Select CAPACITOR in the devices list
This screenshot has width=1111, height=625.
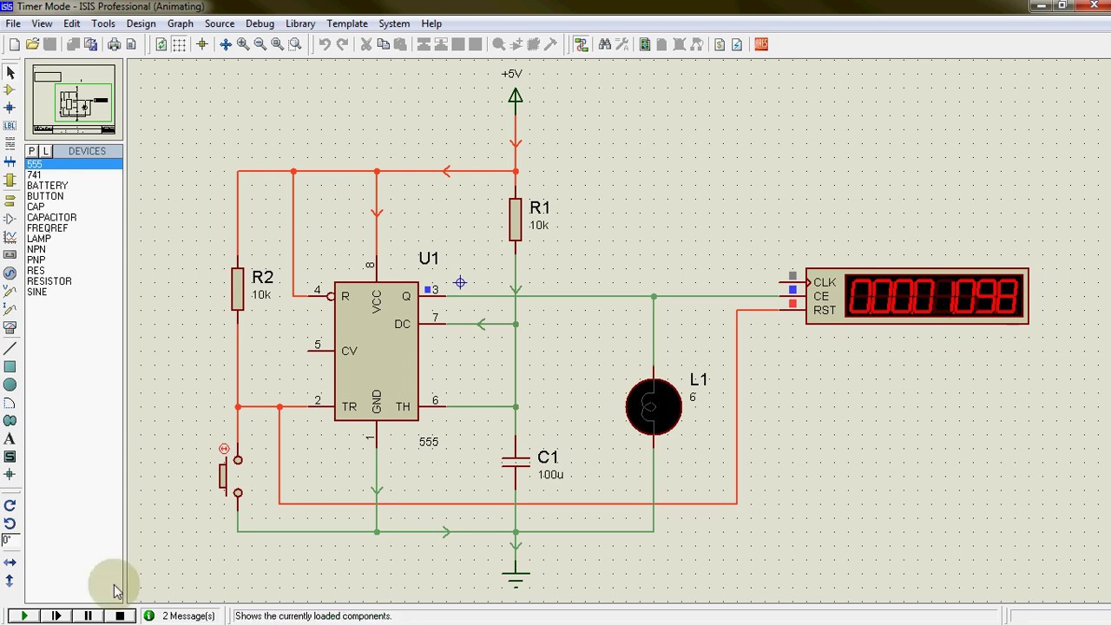coord(74,217)
